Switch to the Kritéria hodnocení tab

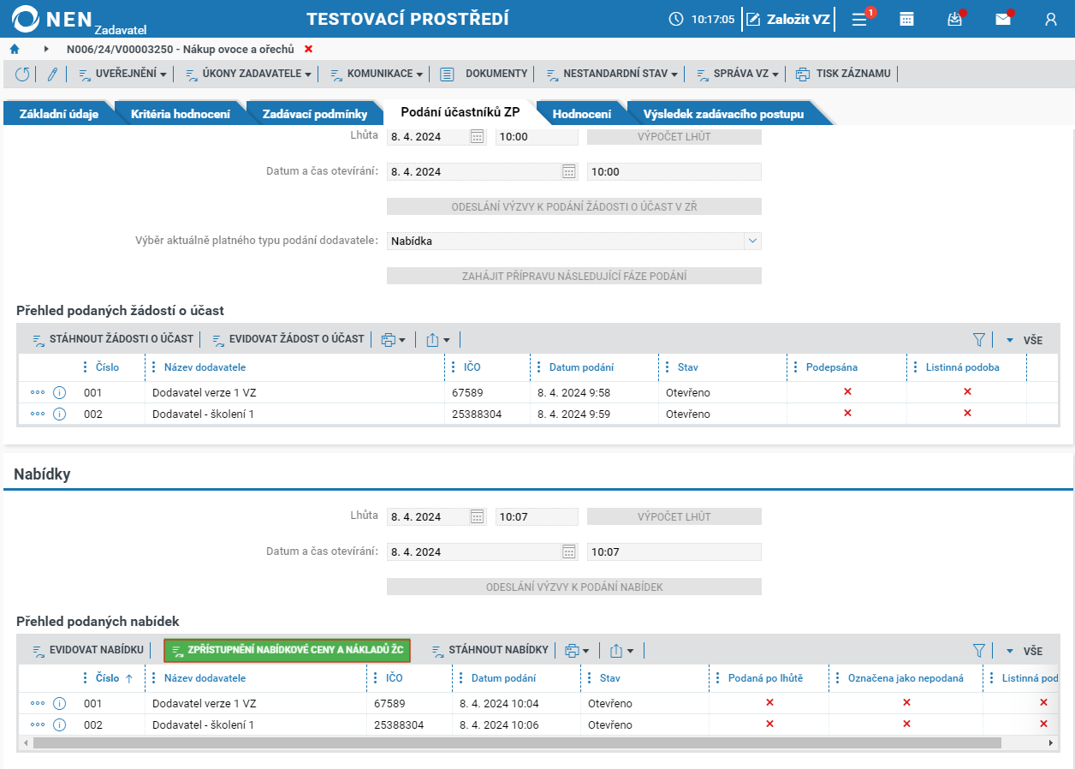(x=180, y=114)
